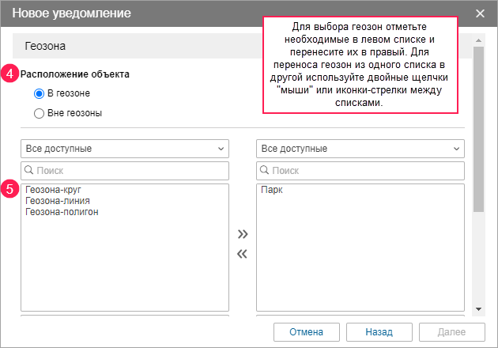Close the Новое уведомление dialog
The height and width of the screenshot is (348, 498).
(481, 13)
